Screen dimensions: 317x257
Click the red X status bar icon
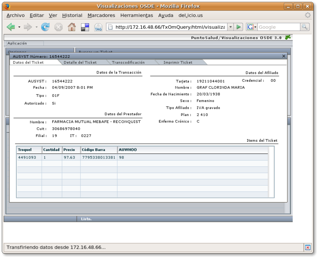pos(308,247)
